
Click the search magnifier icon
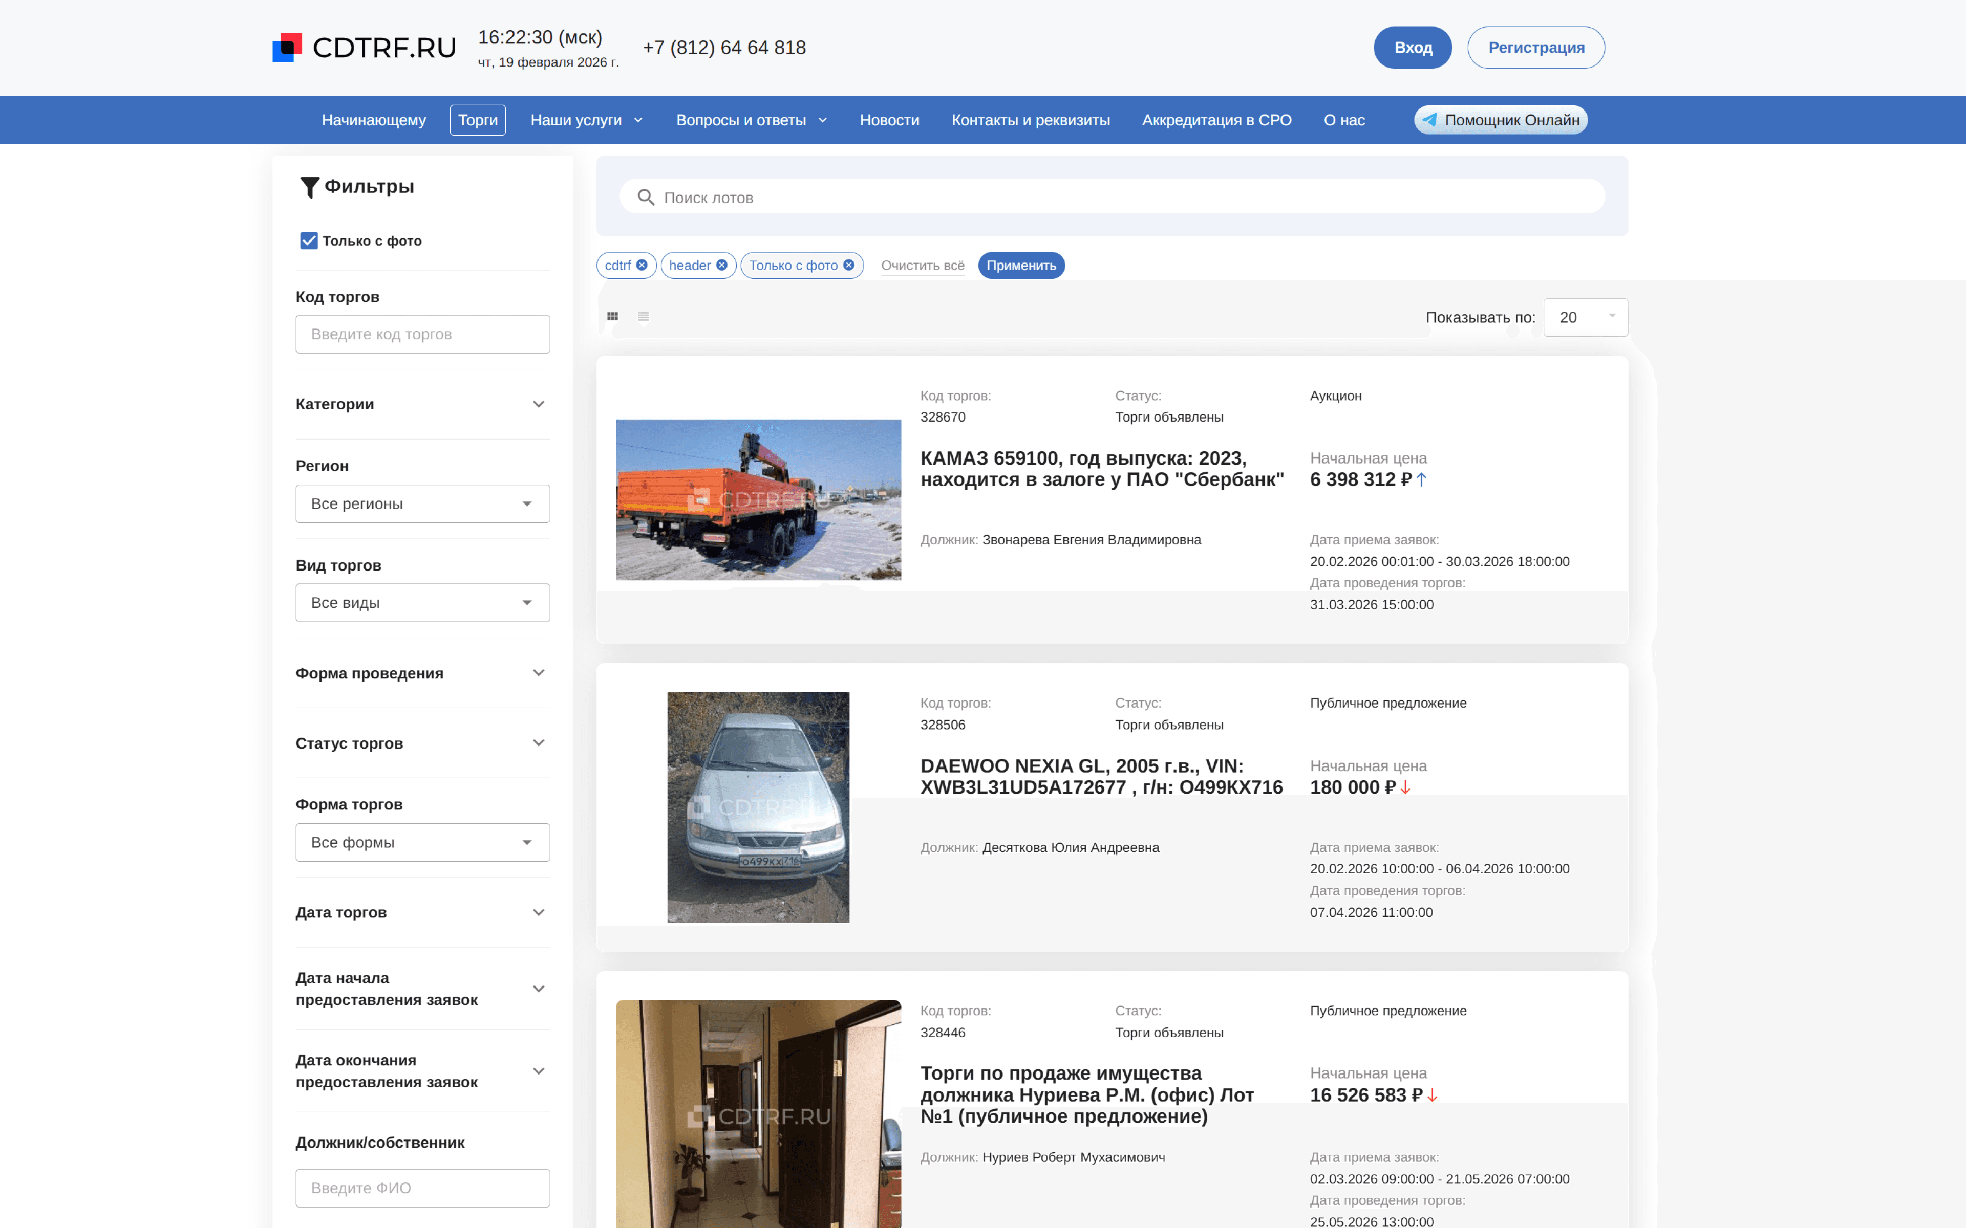click(x=646, y=198)
